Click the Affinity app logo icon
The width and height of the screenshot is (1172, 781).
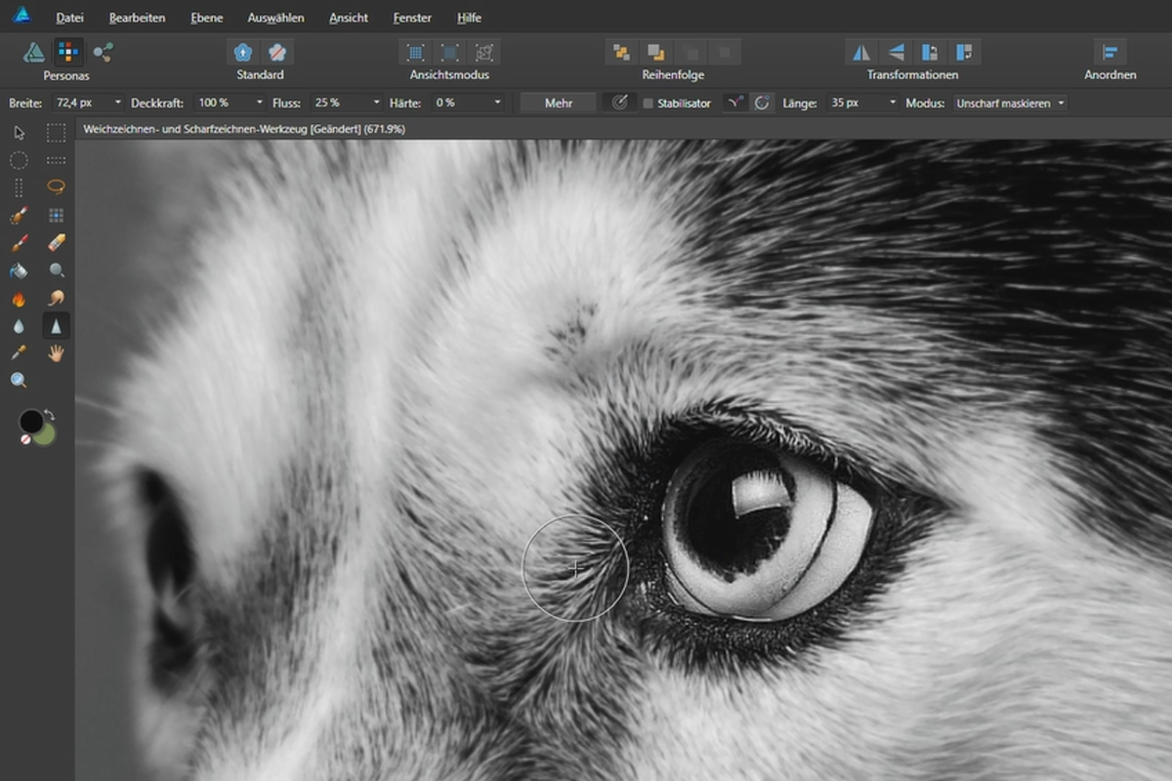click(21, 16)
